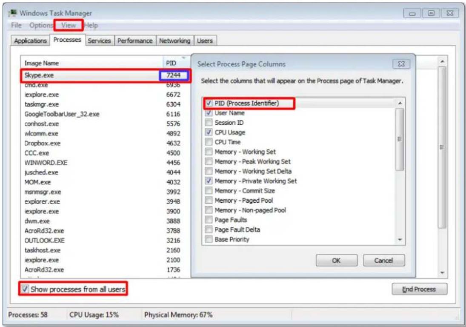Select the MOM.exe process
Image resolution: width=466 pixels, height=327 pixels.
click(105, 182)
